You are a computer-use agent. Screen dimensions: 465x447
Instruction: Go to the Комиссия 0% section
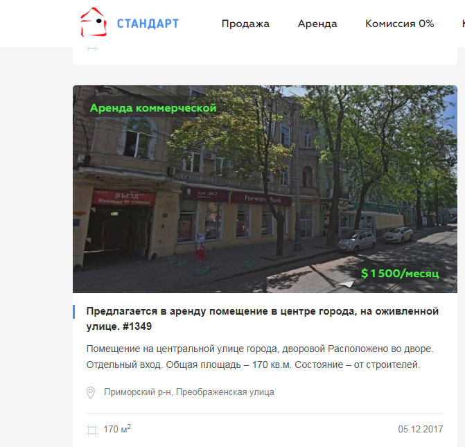pyautogui.click(x=399, y=24)
